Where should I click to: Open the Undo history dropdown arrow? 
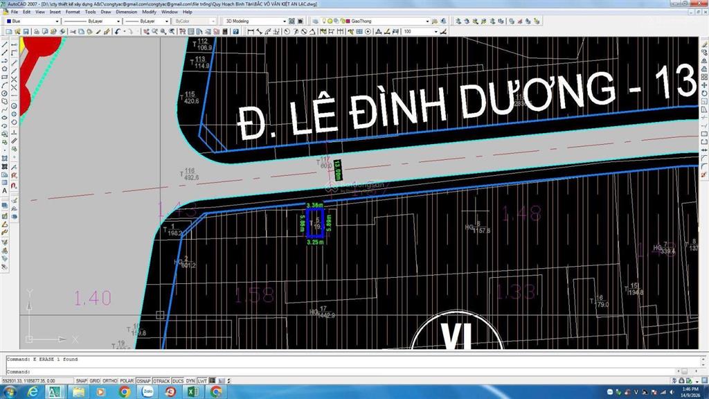(125, 32)
